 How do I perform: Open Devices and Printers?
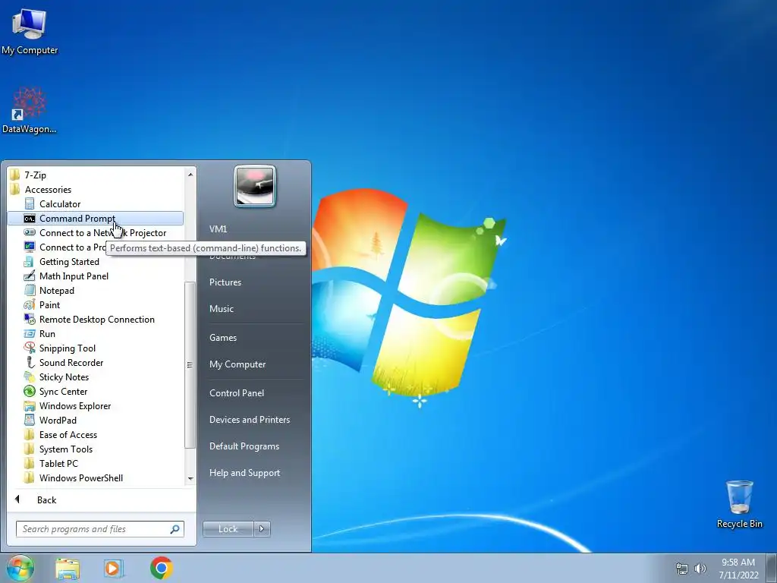pos(249,420)
